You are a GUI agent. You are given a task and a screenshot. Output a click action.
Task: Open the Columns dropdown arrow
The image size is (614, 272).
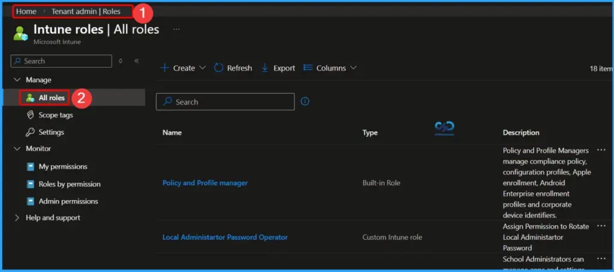tap(353, 68)
